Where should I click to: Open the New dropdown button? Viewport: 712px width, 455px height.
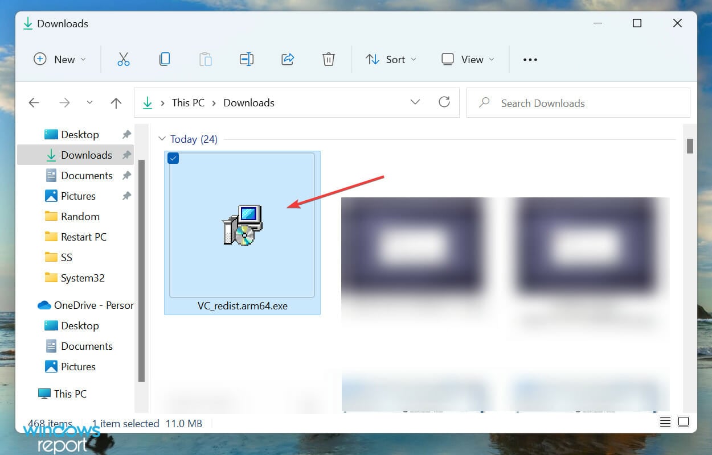(x=60, y=59)
